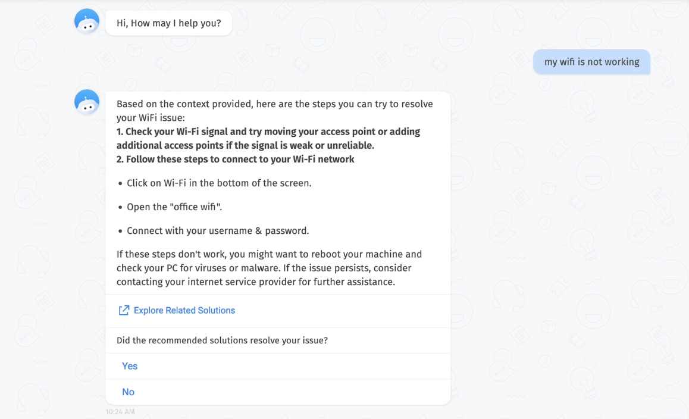Choose No for the resolution question

pos(128,392)
